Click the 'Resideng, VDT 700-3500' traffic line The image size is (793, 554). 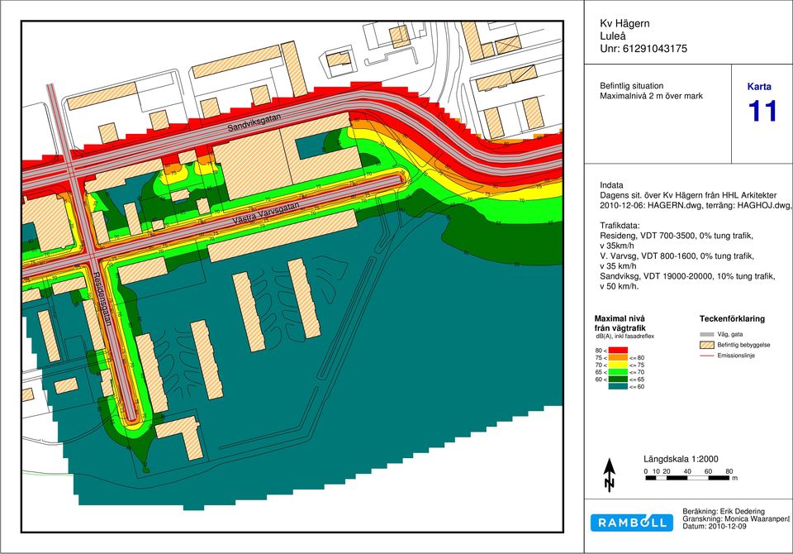pos(677,236)
